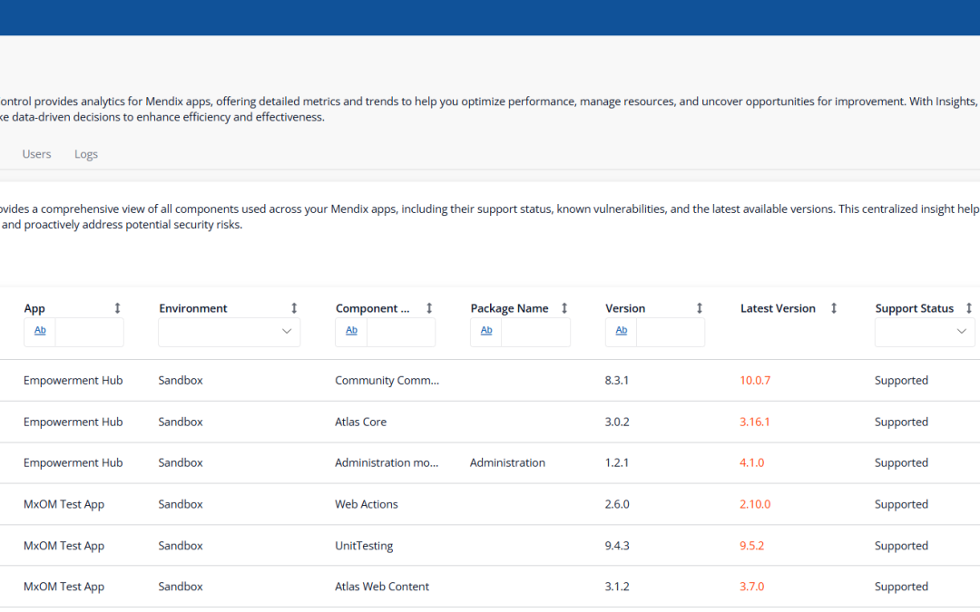Click 'Sandbox' in the Web Actions row

[x=181, y=504]
